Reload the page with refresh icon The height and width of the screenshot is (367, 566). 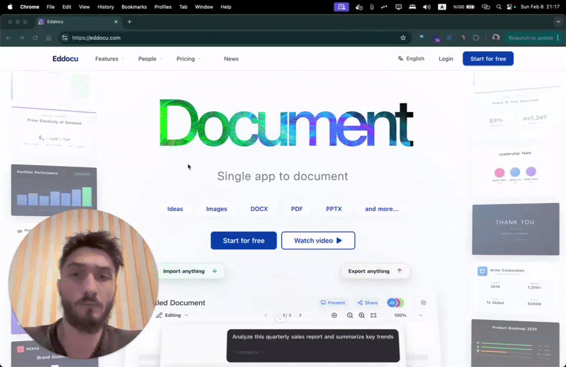(x=35, y=38)
